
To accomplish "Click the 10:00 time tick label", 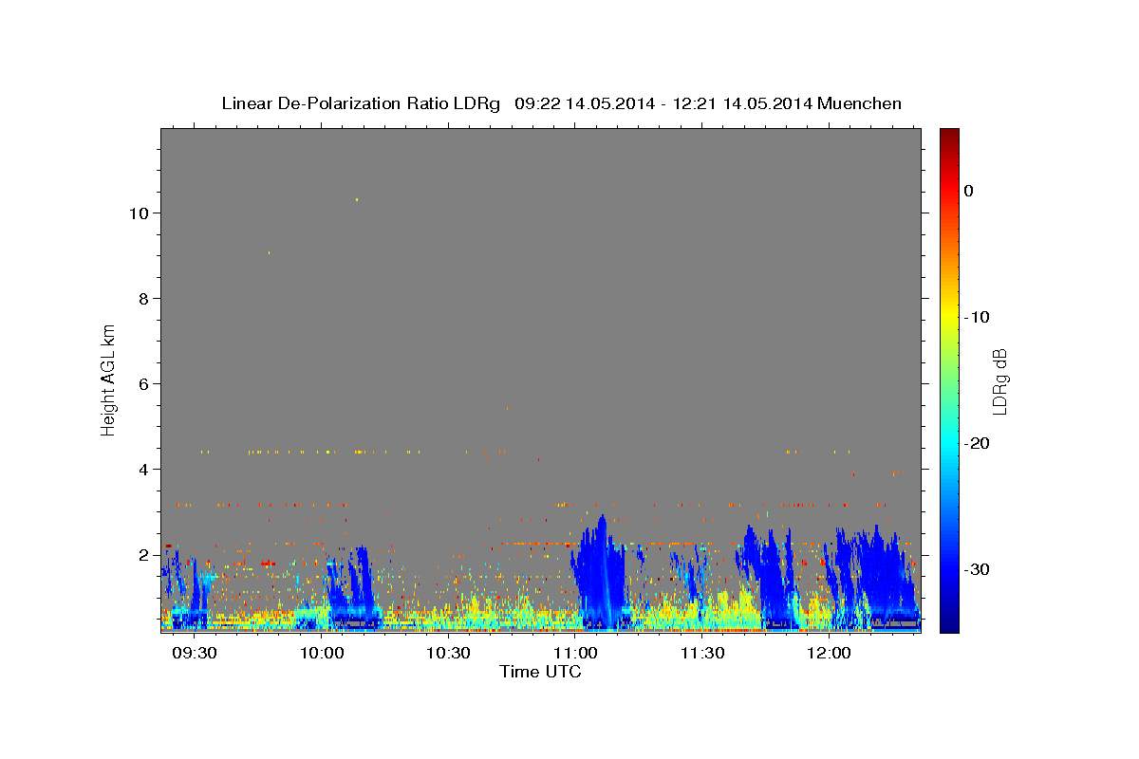I will [x=323, y=654].
